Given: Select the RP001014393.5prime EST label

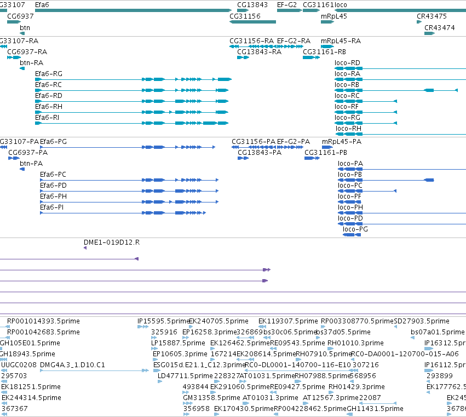Looking at the screenshot, I should [43, 321].
